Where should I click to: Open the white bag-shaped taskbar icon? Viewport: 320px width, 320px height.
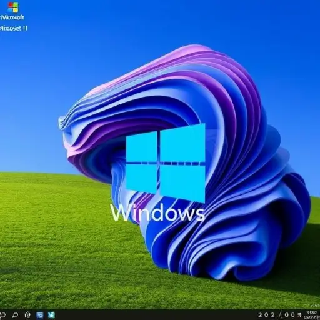(27, 314)
